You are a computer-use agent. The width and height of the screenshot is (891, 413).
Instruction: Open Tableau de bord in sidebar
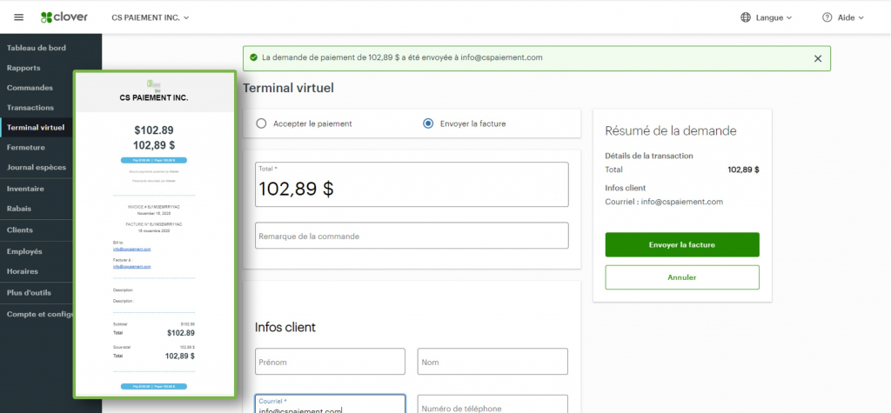click(37, 48)
